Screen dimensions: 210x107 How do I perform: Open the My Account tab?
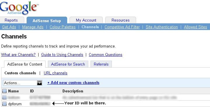(x=86, y=20)
